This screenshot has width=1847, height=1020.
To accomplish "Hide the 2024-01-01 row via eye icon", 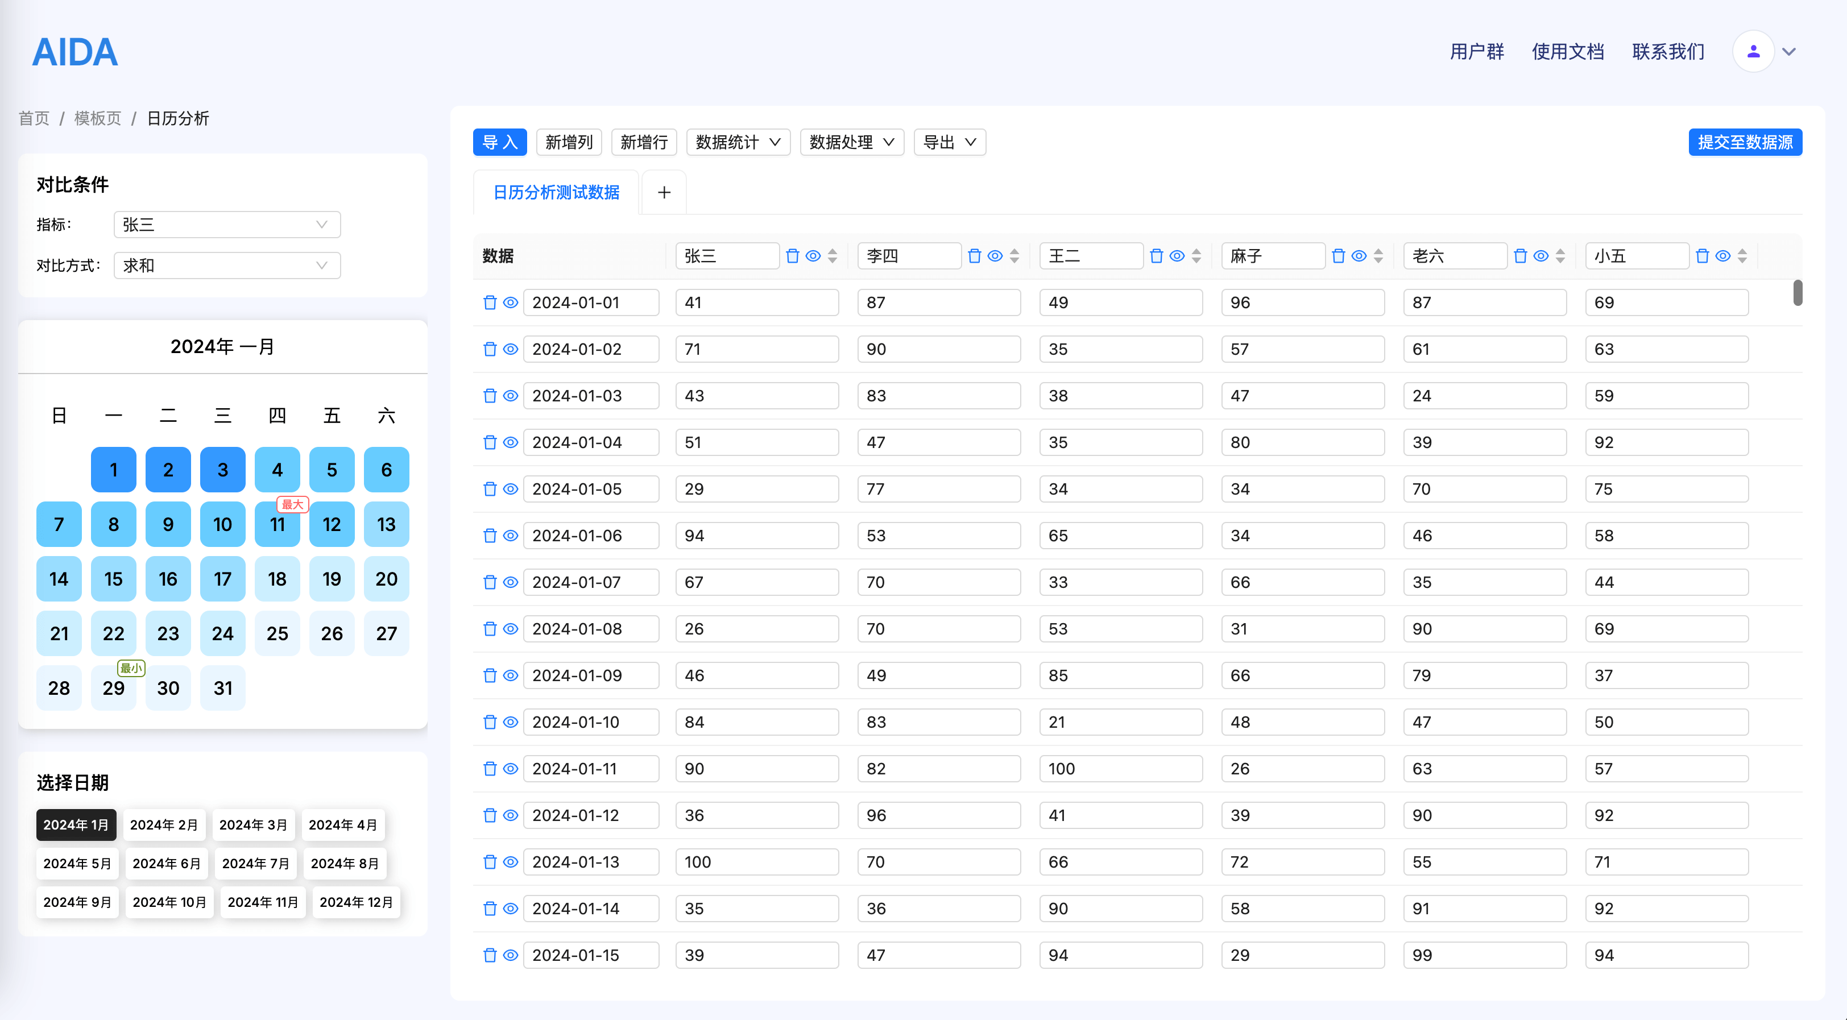I will [x=511, y=302].
